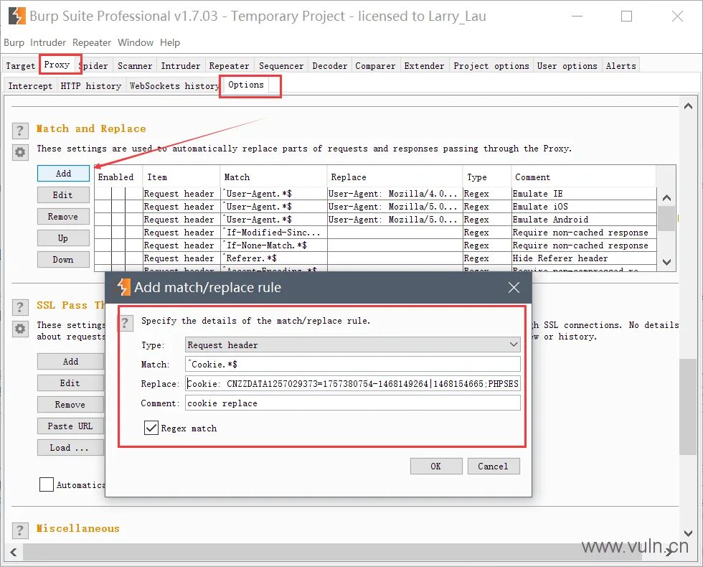Open the Burp menu
703x567 pixels.
14,42
